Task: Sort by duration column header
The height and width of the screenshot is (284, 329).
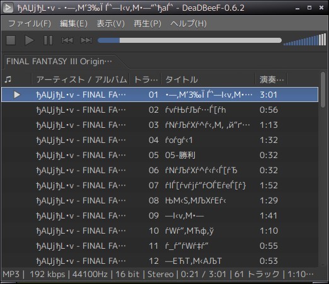Action: 271,79
